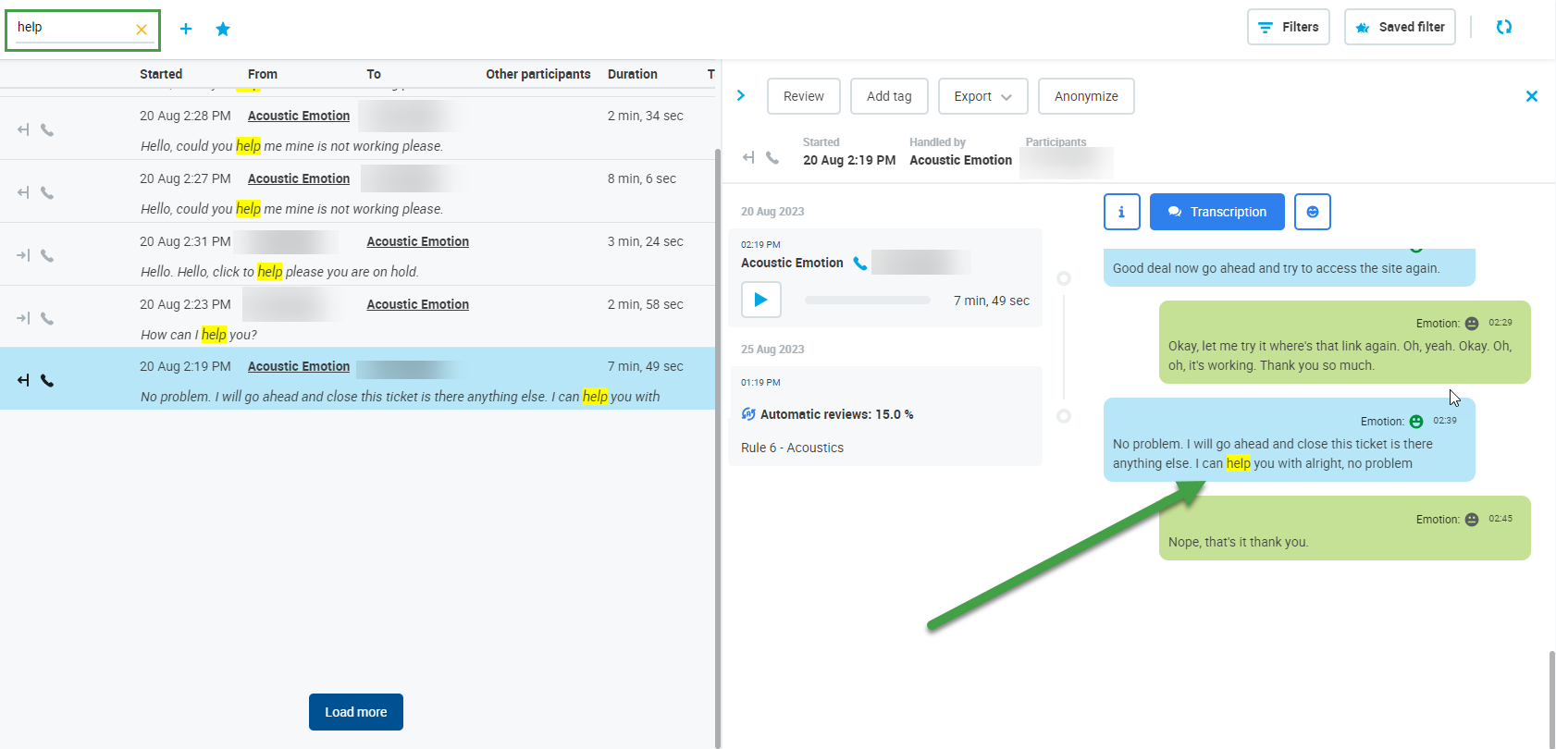The image size is (1556, 749).
Task: Open the emotion smiley tab
Action: [x=1312, y=212]
